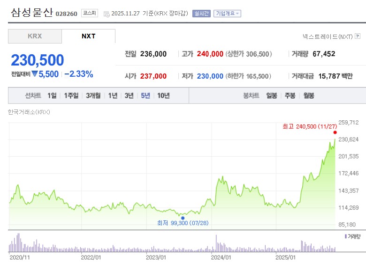Click the 삼성물산 stock name heading

(x=32, y=12)
